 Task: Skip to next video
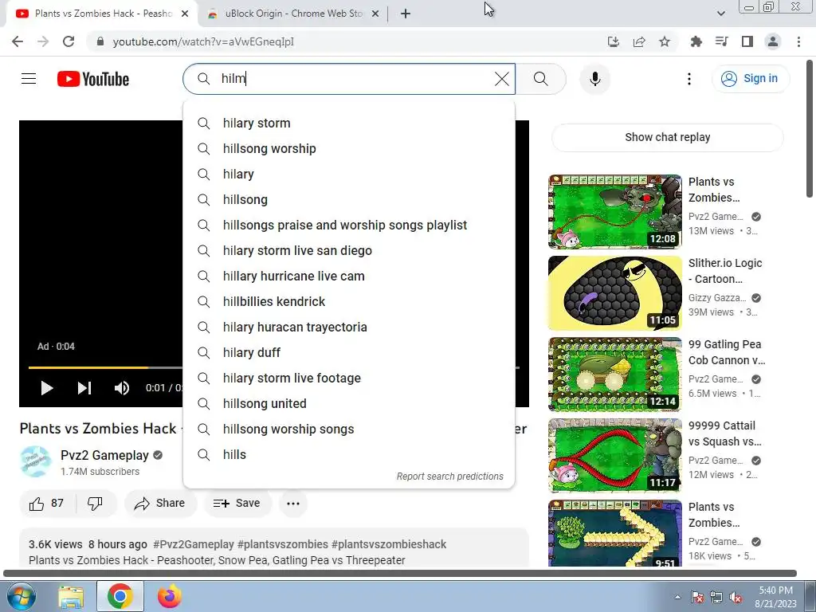[x=84, y=388]
